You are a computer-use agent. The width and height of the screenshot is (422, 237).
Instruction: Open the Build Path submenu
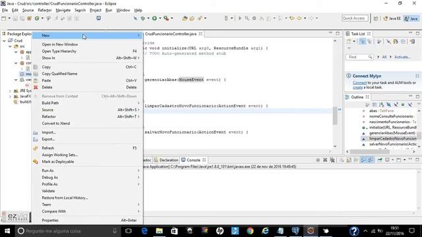pos(88,103)
